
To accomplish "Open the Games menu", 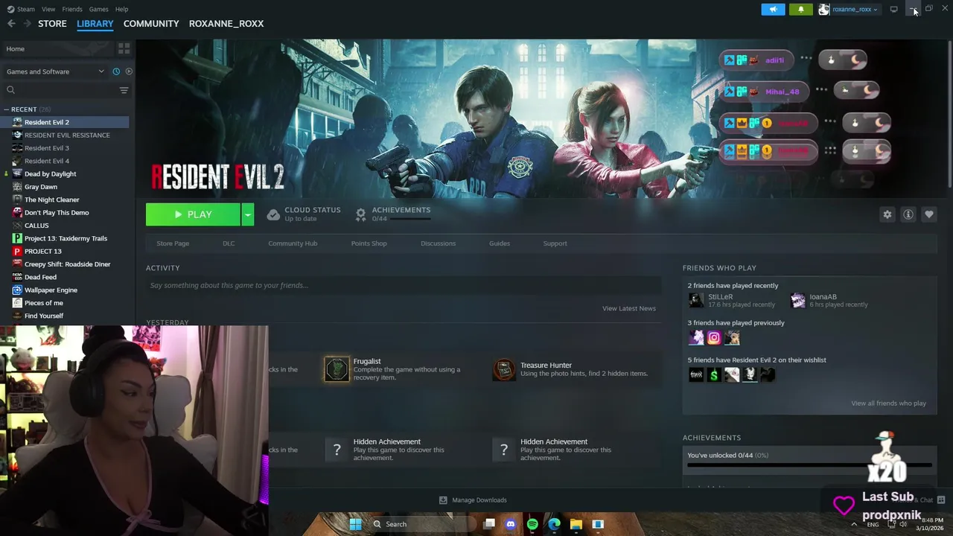I will point(98,9).
